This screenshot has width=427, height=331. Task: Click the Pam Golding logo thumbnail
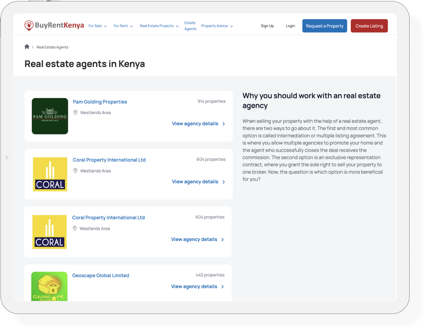(50, 116)
